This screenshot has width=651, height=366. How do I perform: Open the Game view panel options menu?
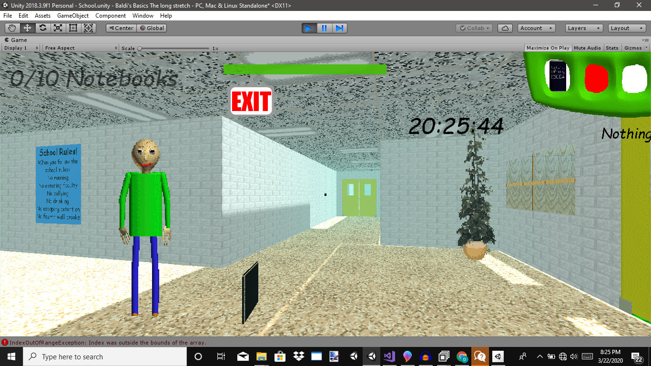[x=646, y=40]
